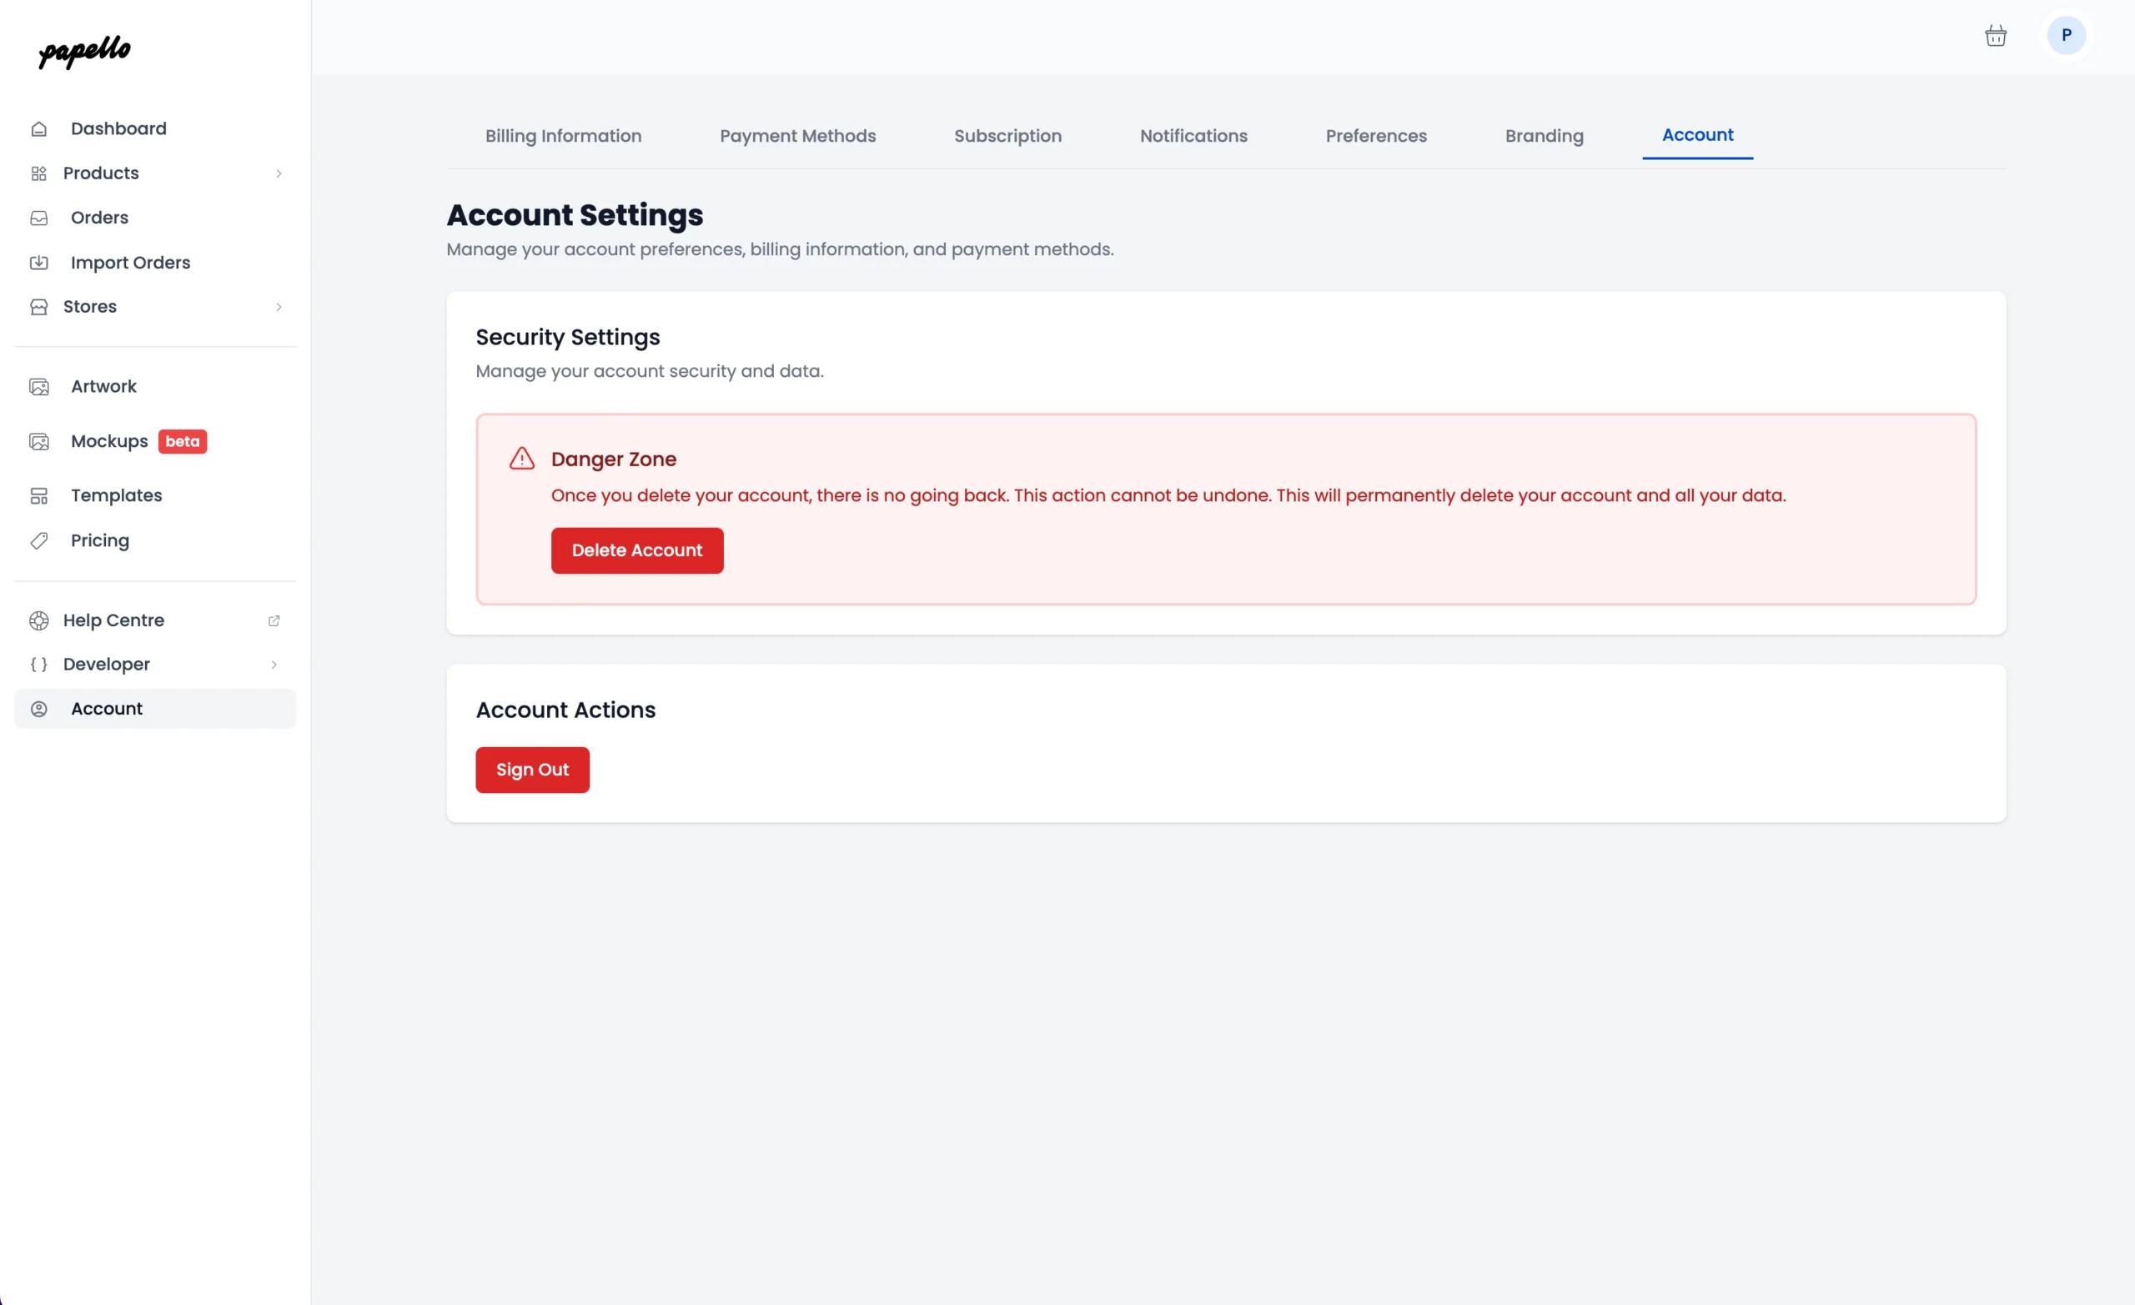2135x1305 pixels.
Task: Click the P user avatar
Action: pyautogui.click(x=2066, y=36)
